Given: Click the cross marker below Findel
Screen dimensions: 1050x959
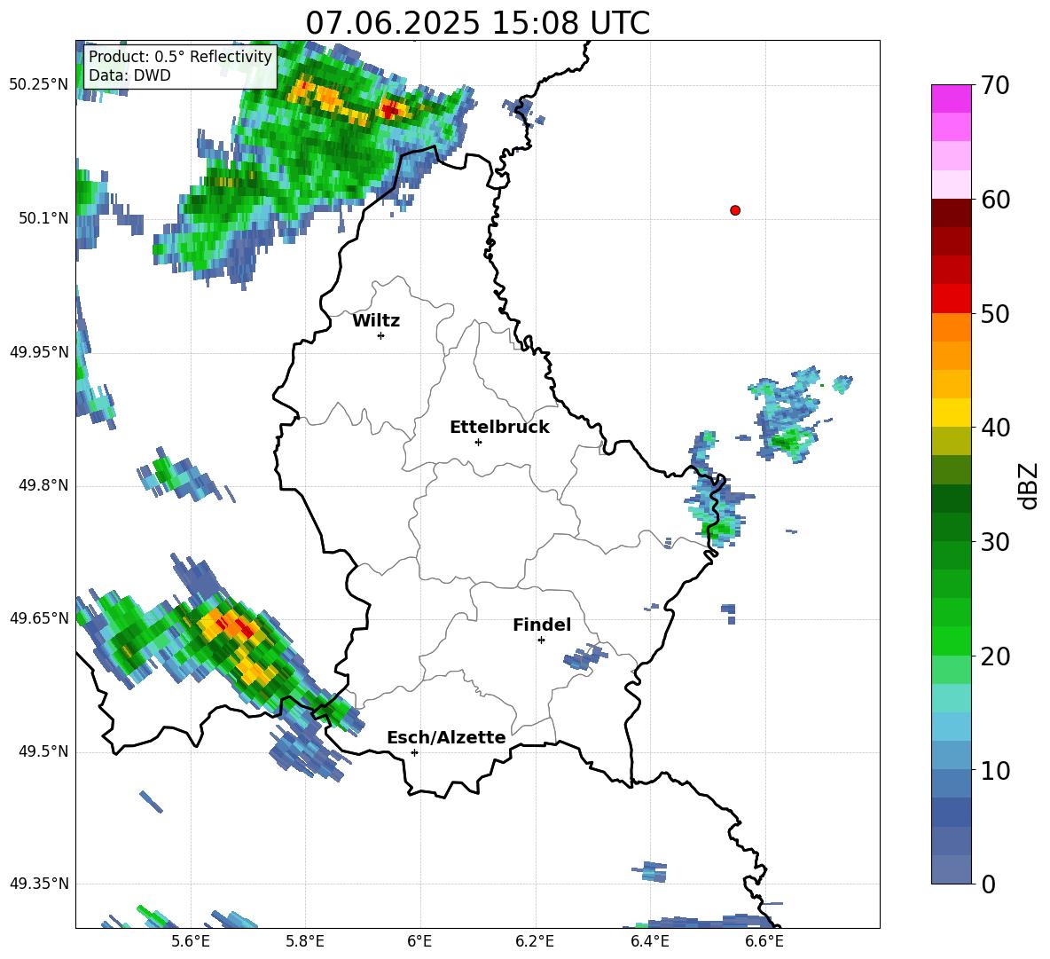Looking at the screenshot, I should coord(541,640).
